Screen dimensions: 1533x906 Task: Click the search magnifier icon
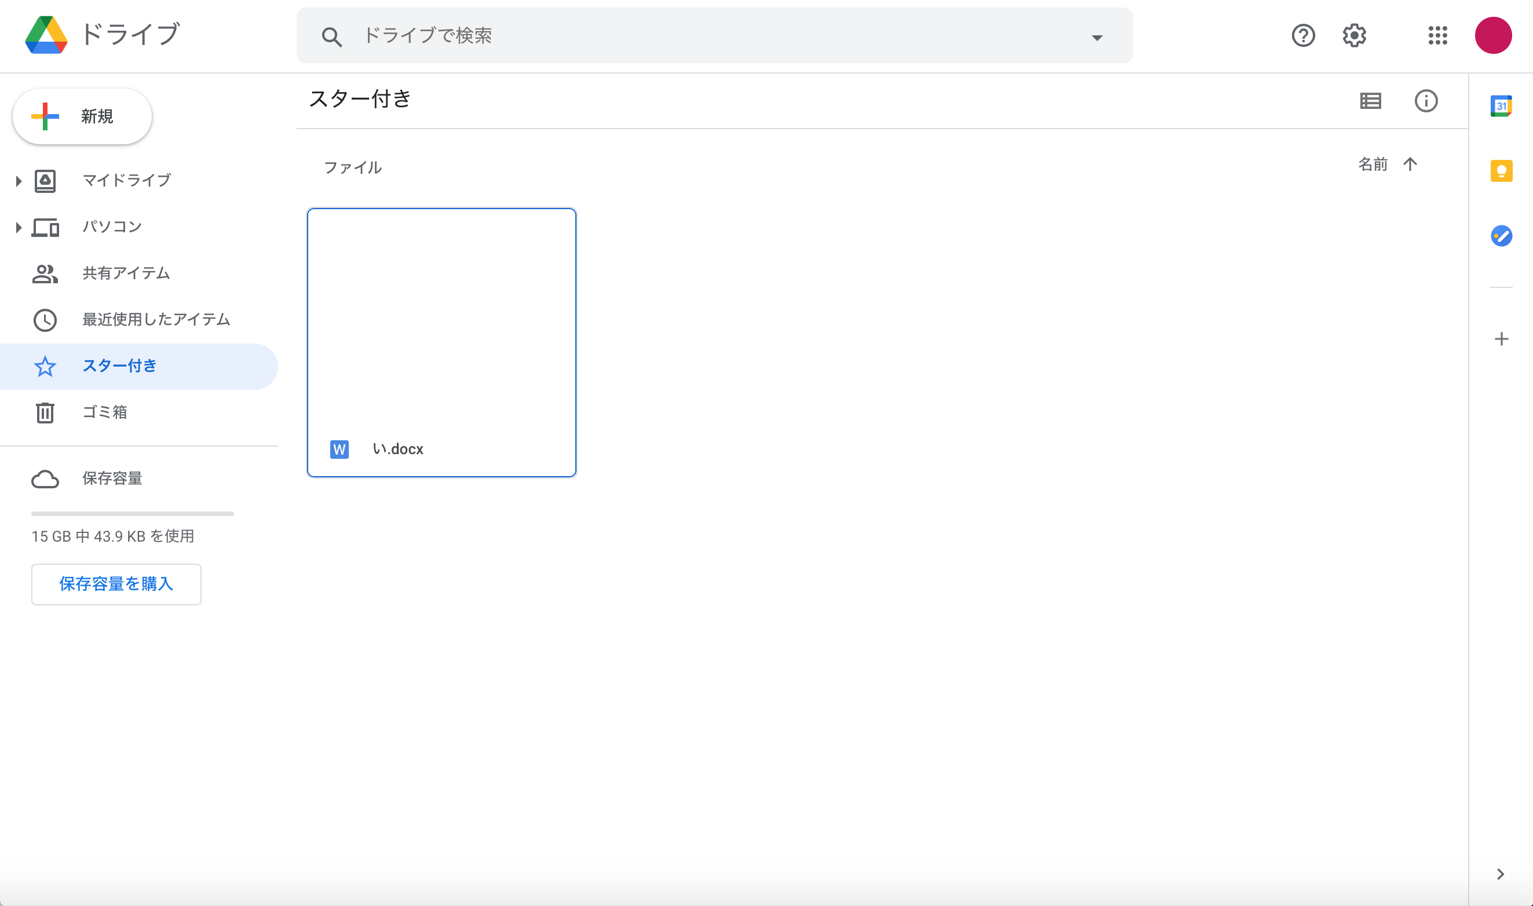point(331,36)
